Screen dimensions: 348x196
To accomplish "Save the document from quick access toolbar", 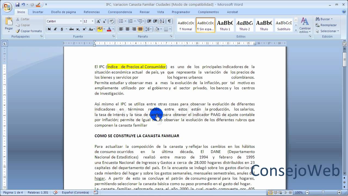I will [x=17, y=5].
